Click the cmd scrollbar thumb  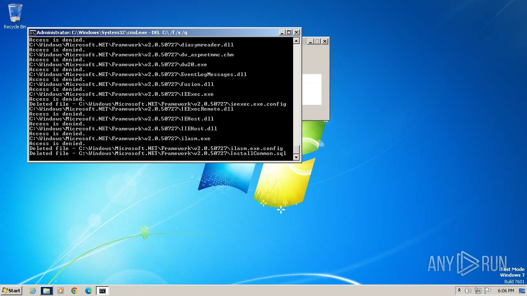(x=296, y=149)
